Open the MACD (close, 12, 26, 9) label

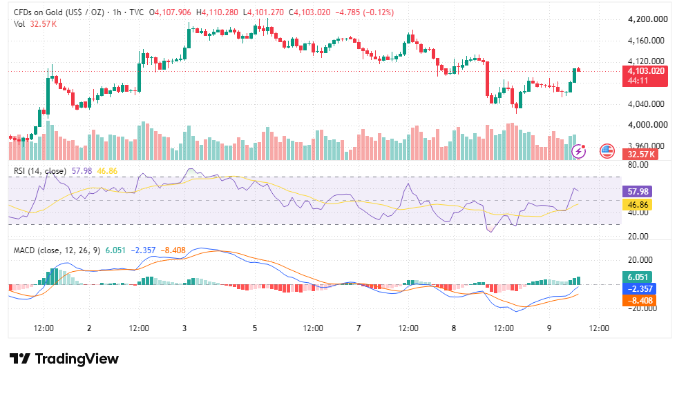57,250
